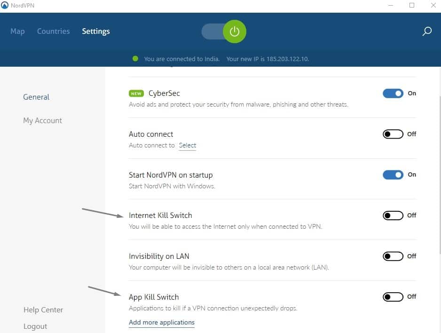The image size is (441, 333).
Task: Enable the App Kill Switch
Action: (x=393, y=296)
